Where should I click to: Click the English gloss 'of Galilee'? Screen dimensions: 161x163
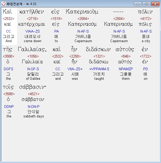(33, 79)
